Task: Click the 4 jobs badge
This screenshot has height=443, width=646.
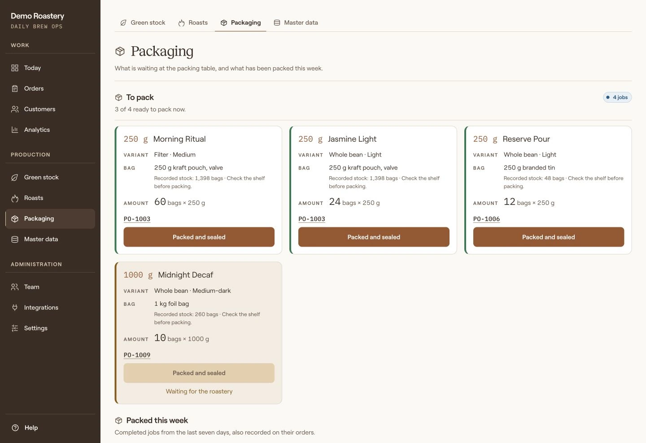Action: coord(617,97)
